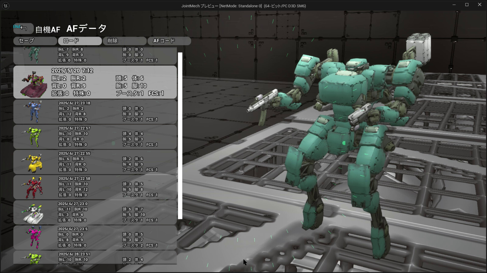
Task: Minimize the JointMech preview window
Action: 454,5
